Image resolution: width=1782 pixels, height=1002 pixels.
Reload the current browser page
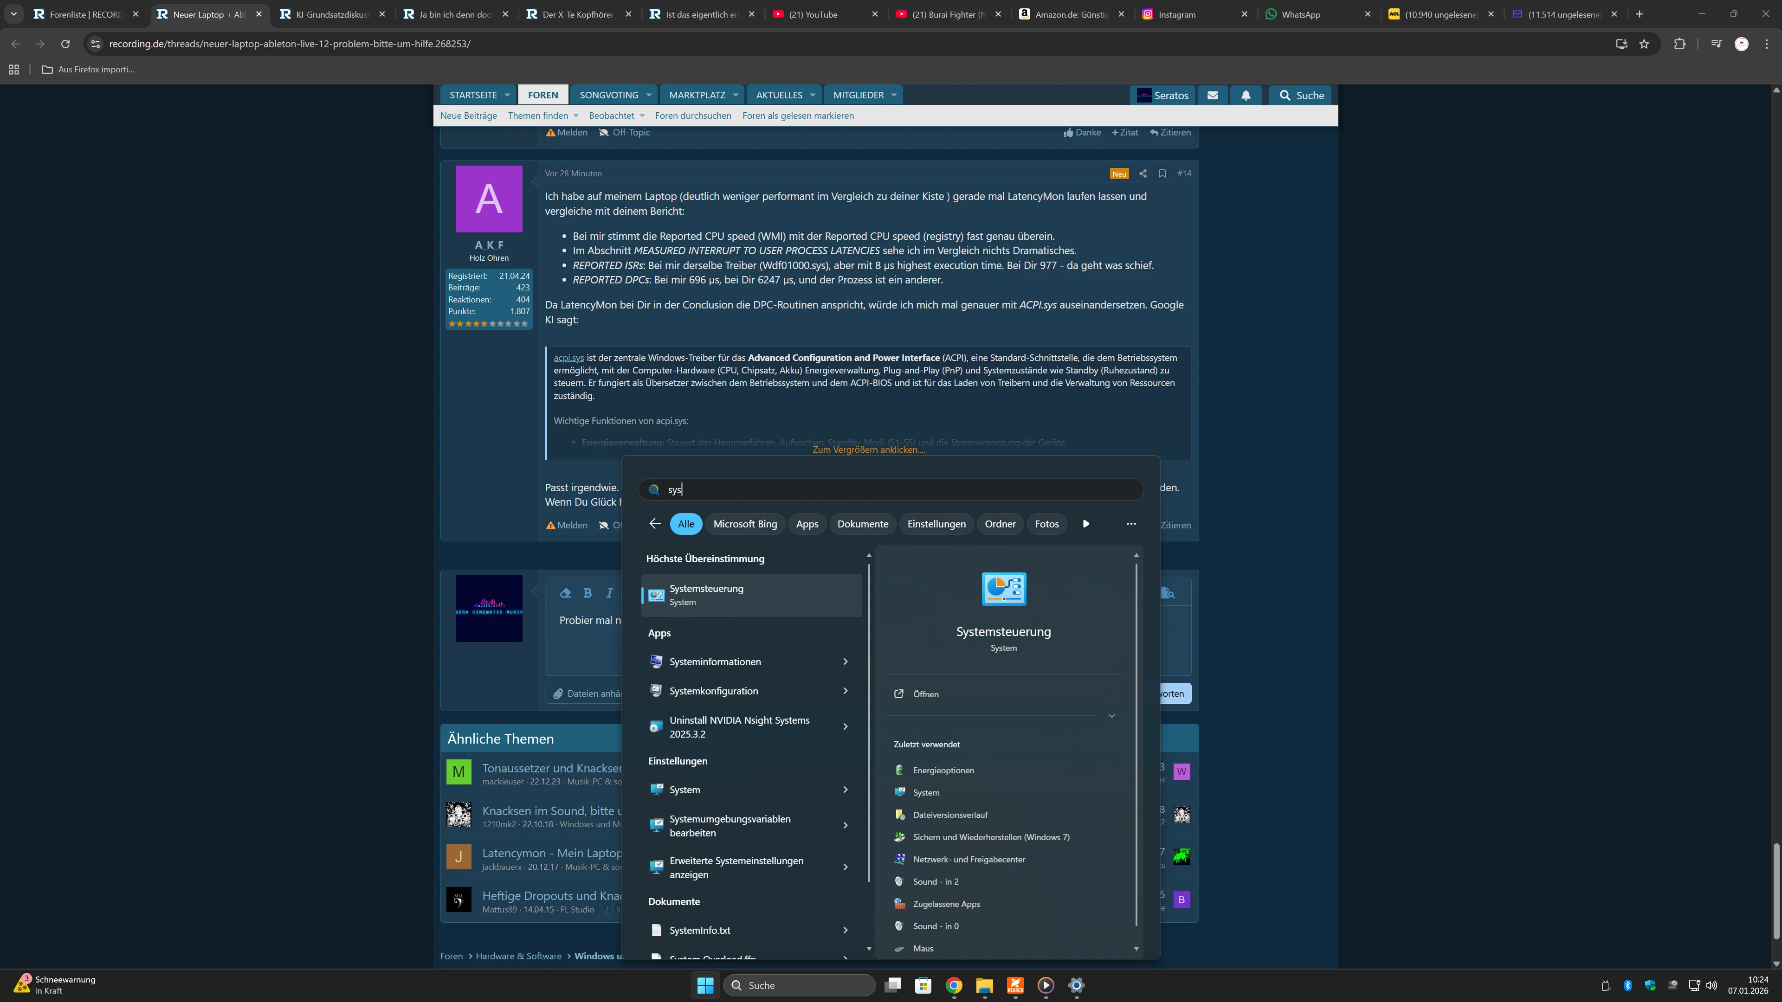[65, 44]
